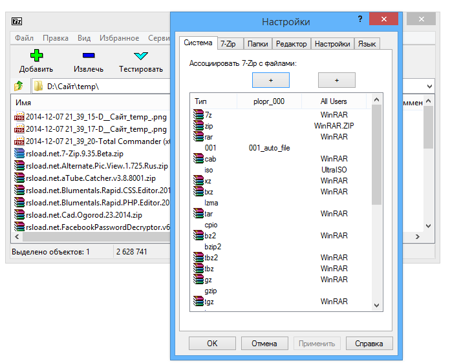
Task: Click the file panel vertical scroll down arrow
Action: (x=428, y=226)
